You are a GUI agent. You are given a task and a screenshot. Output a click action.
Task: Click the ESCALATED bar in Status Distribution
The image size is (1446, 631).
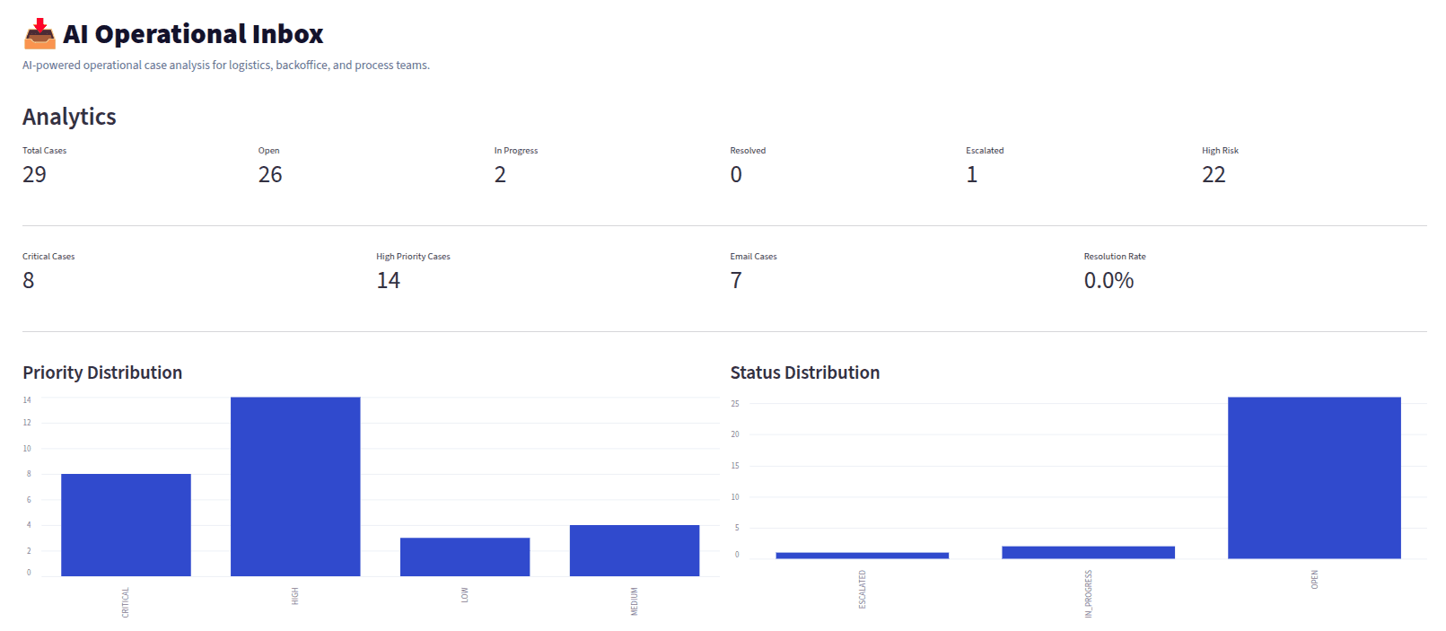tap(862, 556)
